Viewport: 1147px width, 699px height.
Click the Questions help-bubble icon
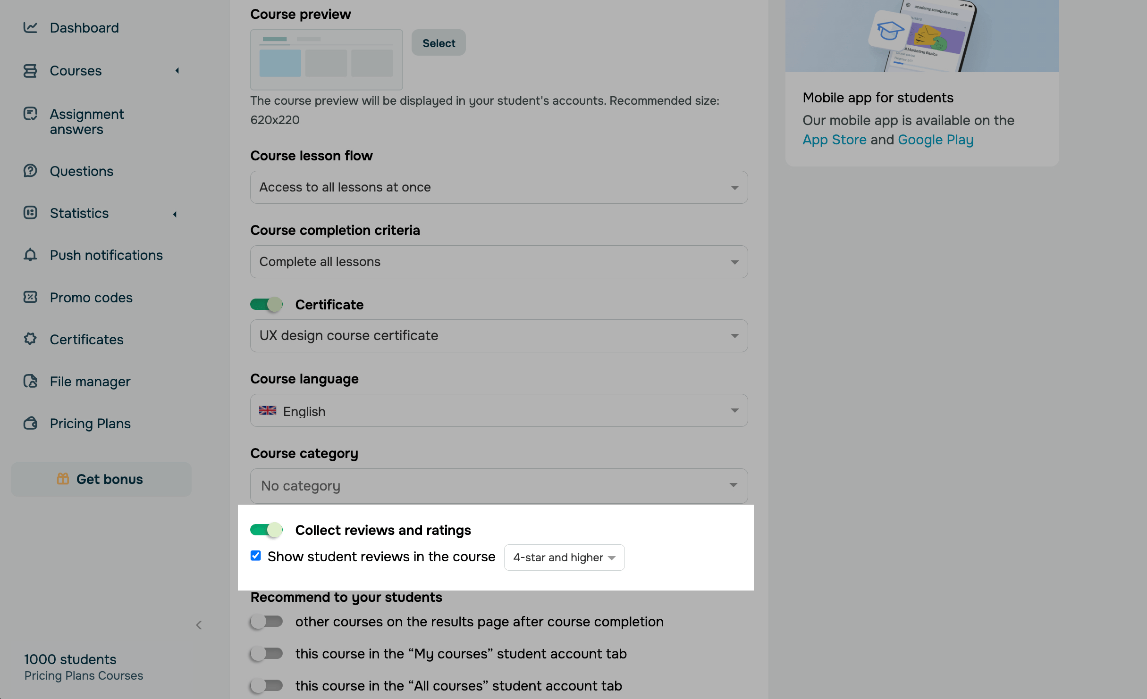(30, 171)
